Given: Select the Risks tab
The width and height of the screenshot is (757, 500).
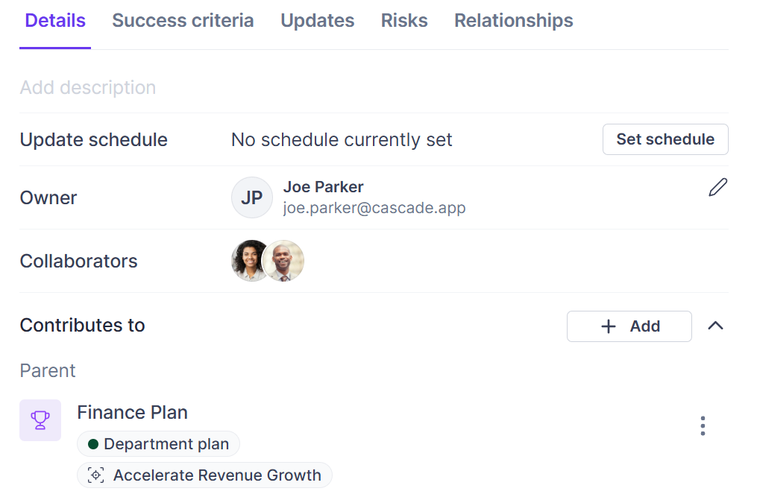Looking at the screenshot, I should click(404, 21).
